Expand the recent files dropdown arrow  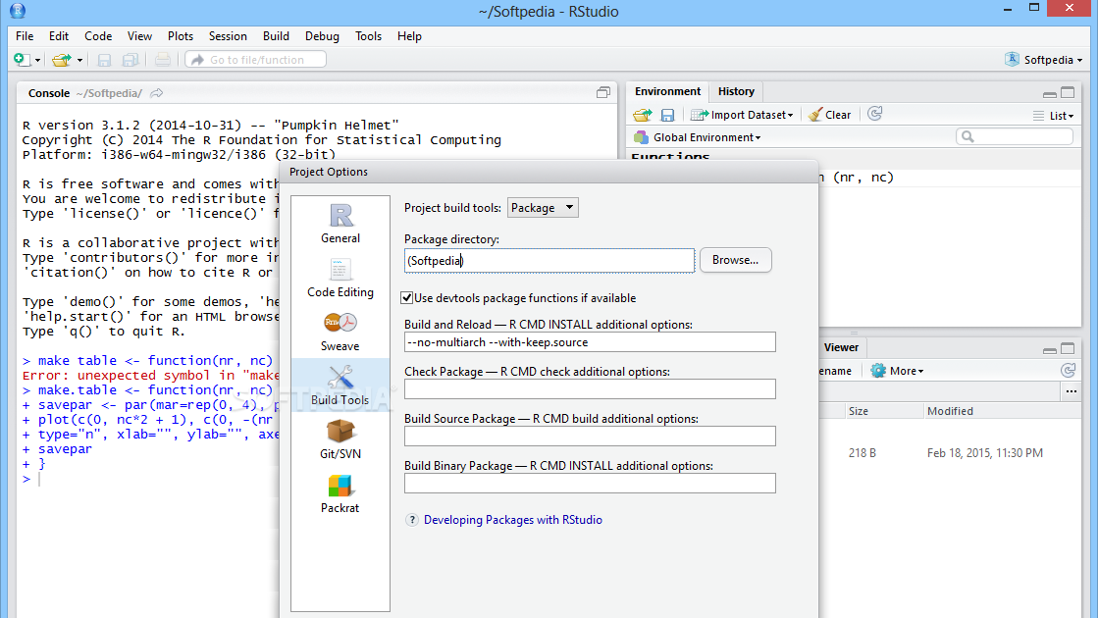click(x=79, y=60)
